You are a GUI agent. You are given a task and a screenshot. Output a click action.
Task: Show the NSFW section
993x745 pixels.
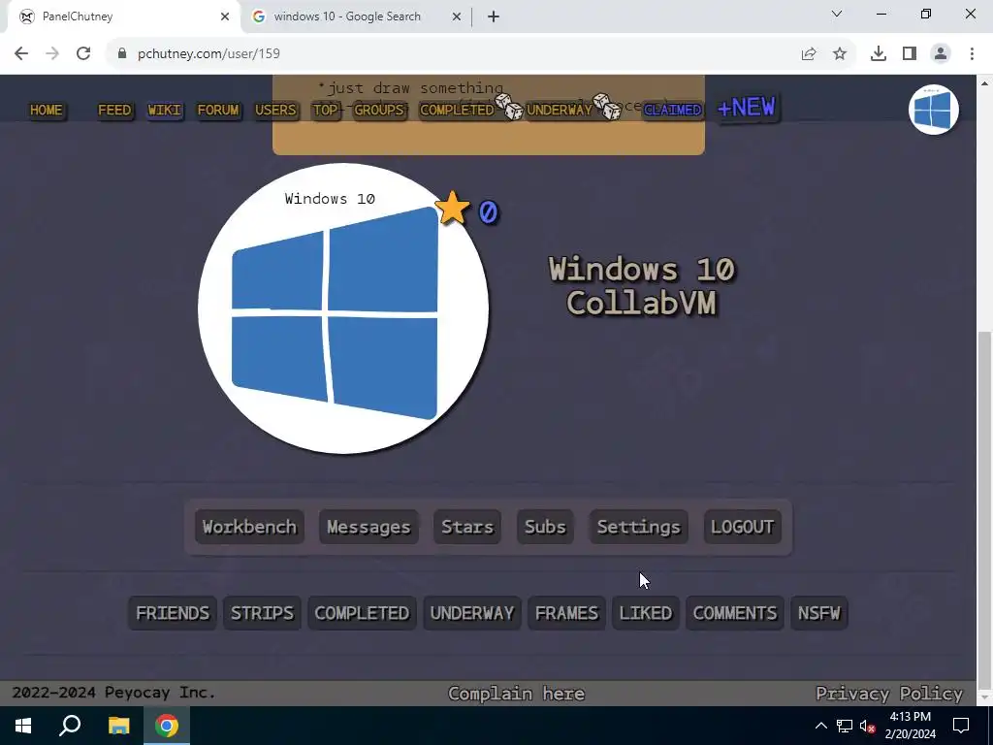point(819,613)
